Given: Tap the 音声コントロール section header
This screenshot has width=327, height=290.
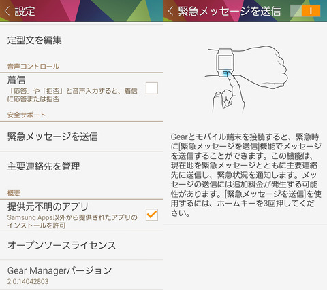Looking at the screenshot, I should pos(33,67).
